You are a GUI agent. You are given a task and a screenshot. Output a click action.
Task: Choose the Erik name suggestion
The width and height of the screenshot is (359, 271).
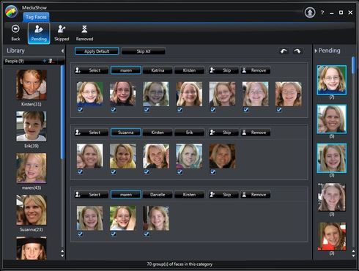coord(189,133)
